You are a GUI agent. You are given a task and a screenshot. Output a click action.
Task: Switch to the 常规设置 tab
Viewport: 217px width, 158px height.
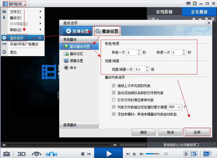pyautogui.click(x=77, y=31)
